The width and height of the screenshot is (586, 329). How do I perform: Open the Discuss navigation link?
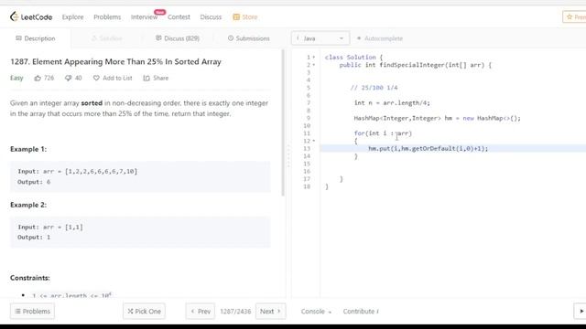coord(211,17)
